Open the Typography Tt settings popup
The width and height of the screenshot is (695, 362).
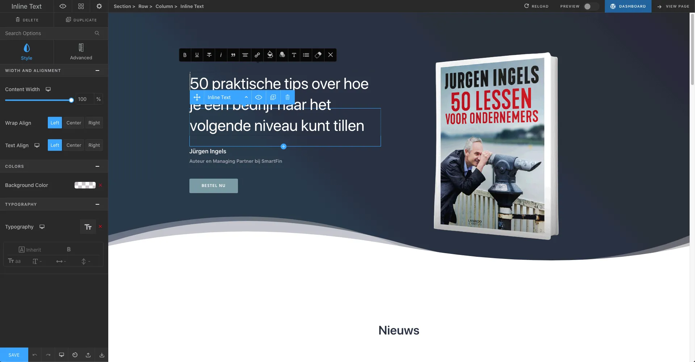coord(88,227)
